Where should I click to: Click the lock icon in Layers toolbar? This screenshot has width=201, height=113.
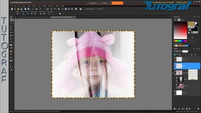192,55
